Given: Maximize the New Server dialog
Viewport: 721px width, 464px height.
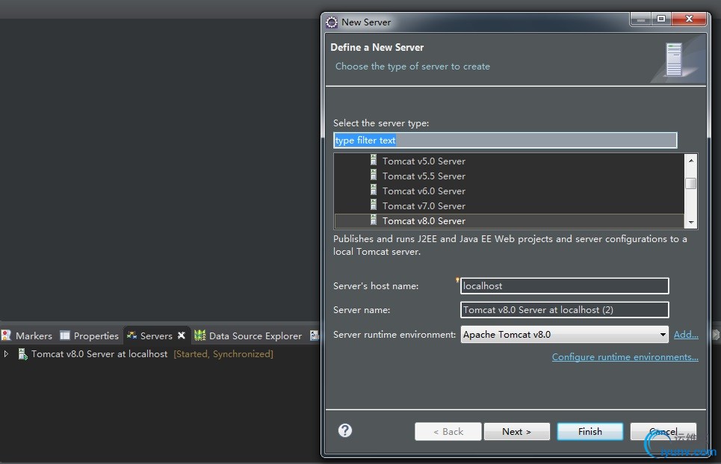Looking at the screenshot, I should pyautogui.click(x=661, y=19).
